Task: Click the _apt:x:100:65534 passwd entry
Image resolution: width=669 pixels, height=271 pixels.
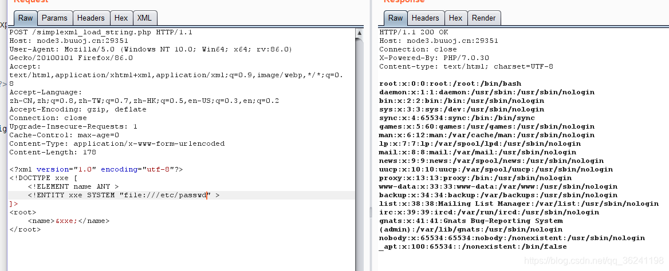Action: (473, 246)
